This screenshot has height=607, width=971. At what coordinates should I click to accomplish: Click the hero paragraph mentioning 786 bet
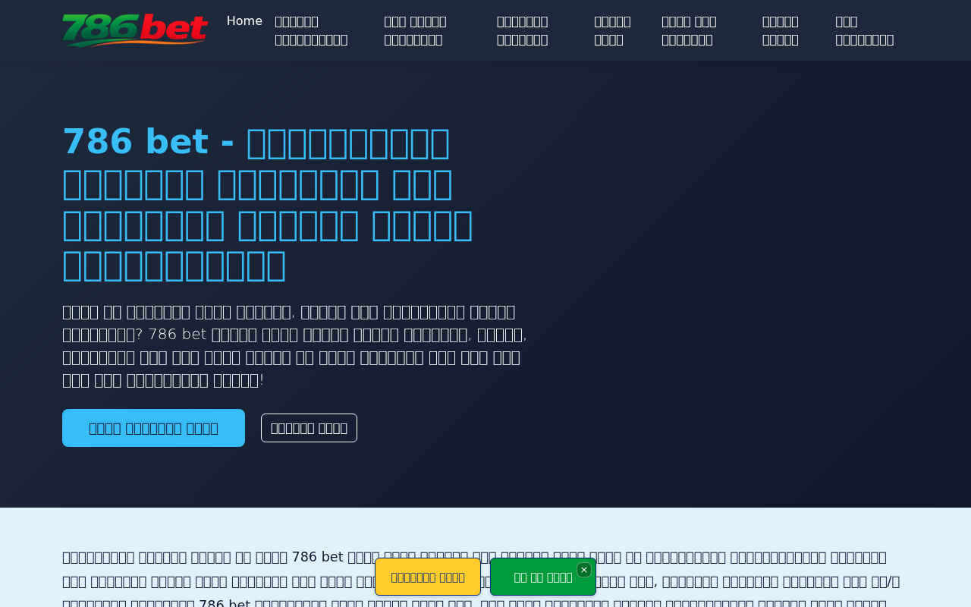click(x=294, y=345)
